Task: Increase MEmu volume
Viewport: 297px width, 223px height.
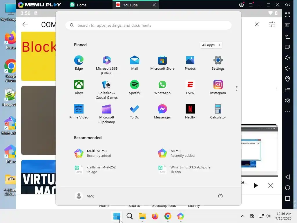Action: coord(287,58)
